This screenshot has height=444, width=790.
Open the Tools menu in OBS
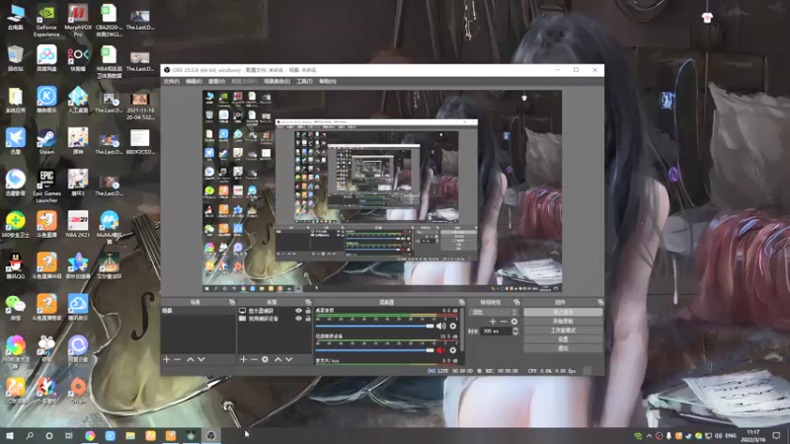click(304, 82)
